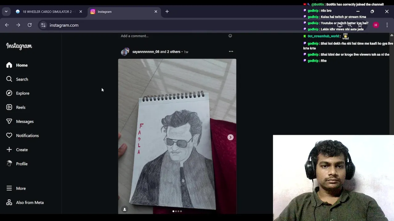Open the Messages icon
This screenshot has width=394, height=221.
click(x=9, y=122)
